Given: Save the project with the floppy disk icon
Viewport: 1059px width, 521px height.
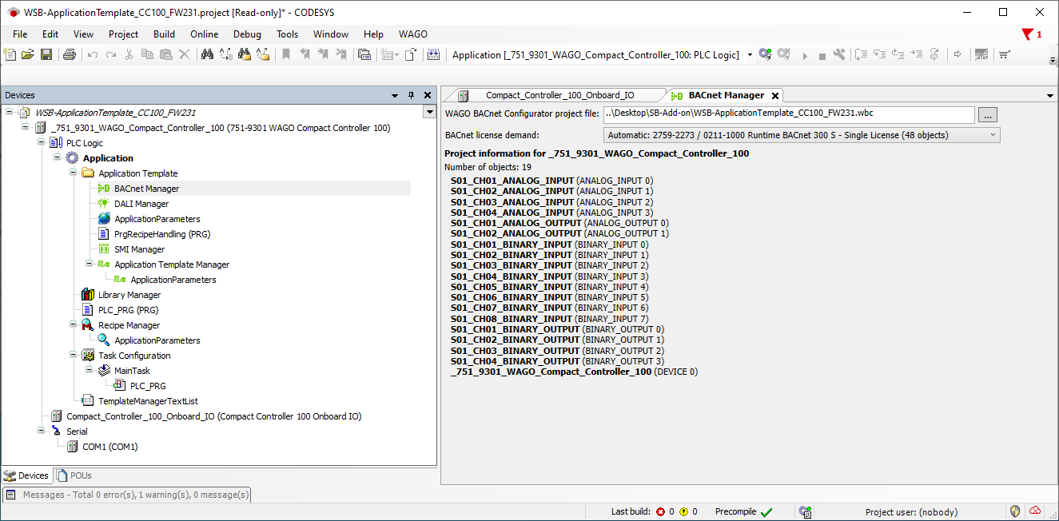Looking at the screenshot, I should [46, 54].
